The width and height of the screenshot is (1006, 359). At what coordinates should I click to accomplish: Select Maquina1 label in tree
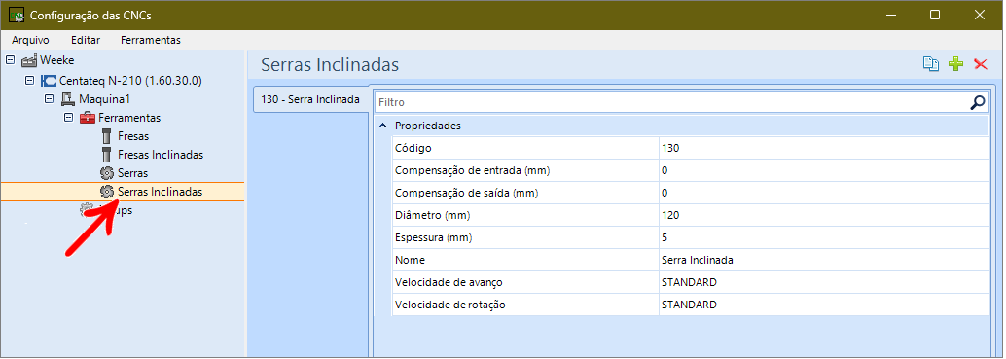[105, 99]
